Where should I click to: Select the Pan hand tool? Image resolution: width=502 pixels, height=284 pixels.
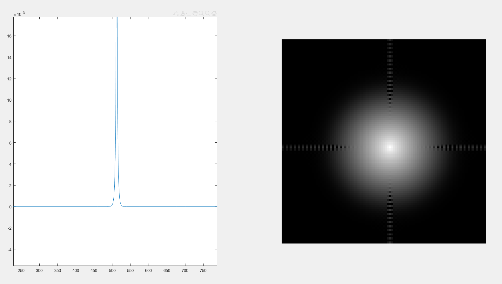click(195, 13)
